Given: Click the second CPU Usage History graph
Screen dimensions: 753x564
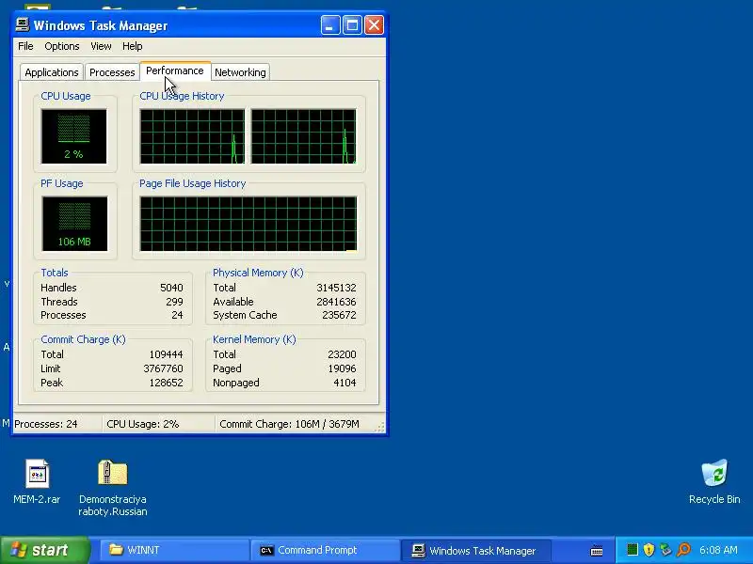Looking at the screenshot, I should coord(303,136).
